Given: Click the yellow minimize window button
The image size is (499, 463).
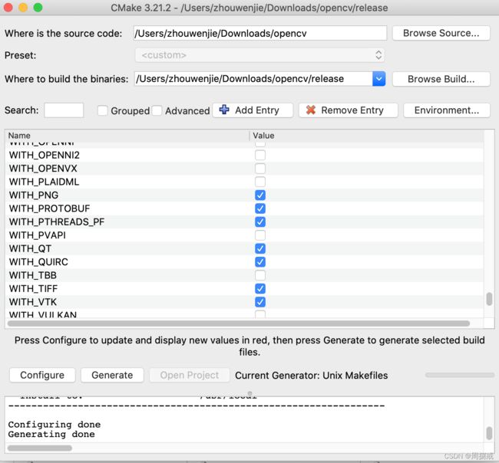Looking at the screenshot, I should 23,8.
